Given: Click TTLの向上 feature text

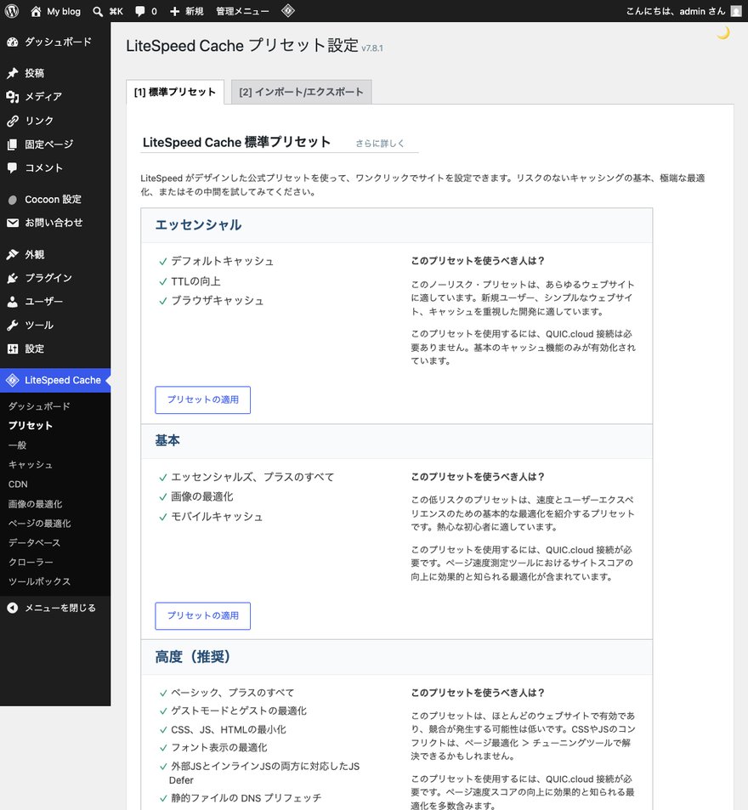Looking at the screenshot, I should point(195,281).
